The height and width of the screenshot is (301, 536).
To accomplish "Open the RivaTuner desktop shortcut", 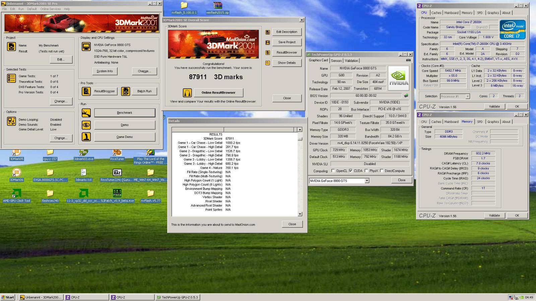I will (x=117, y=155).
